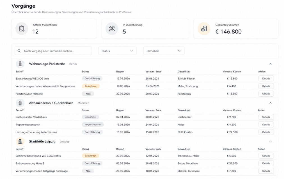Open Details for Dachreparatur Vorderhaus
Screen dimensions: 284x179
[266, 117]
